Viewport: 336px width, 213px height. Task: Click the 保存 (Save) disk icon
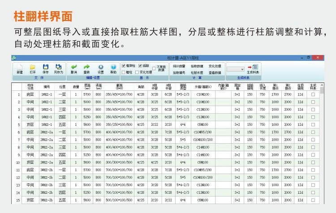[45, 67]
